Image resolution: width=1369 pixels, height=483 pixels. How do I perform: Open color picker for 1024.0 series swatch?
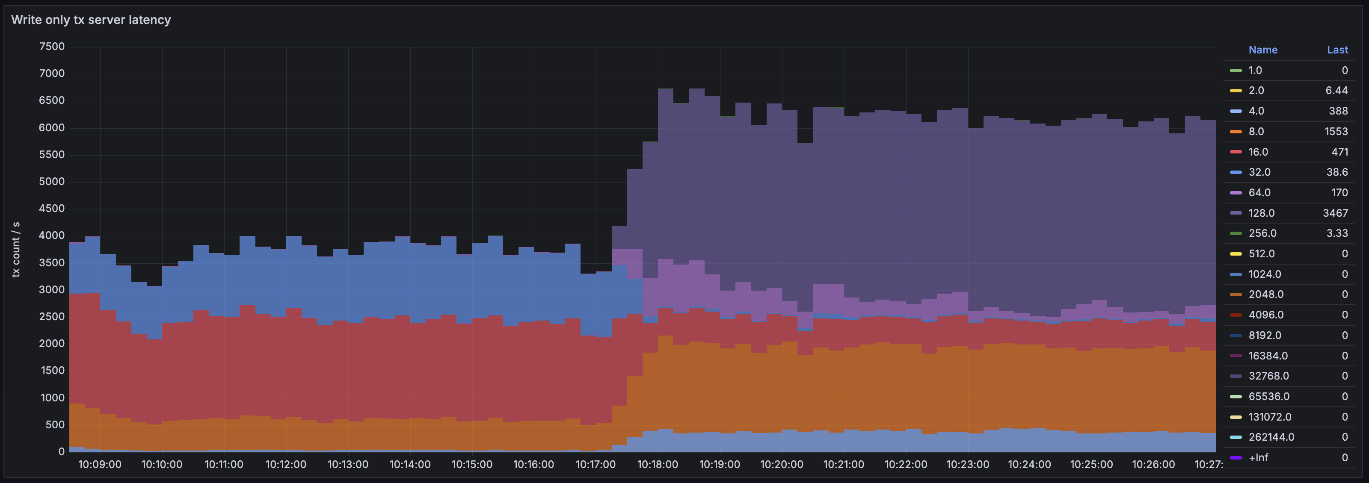pyautogui.click(x=1236, y=274)
